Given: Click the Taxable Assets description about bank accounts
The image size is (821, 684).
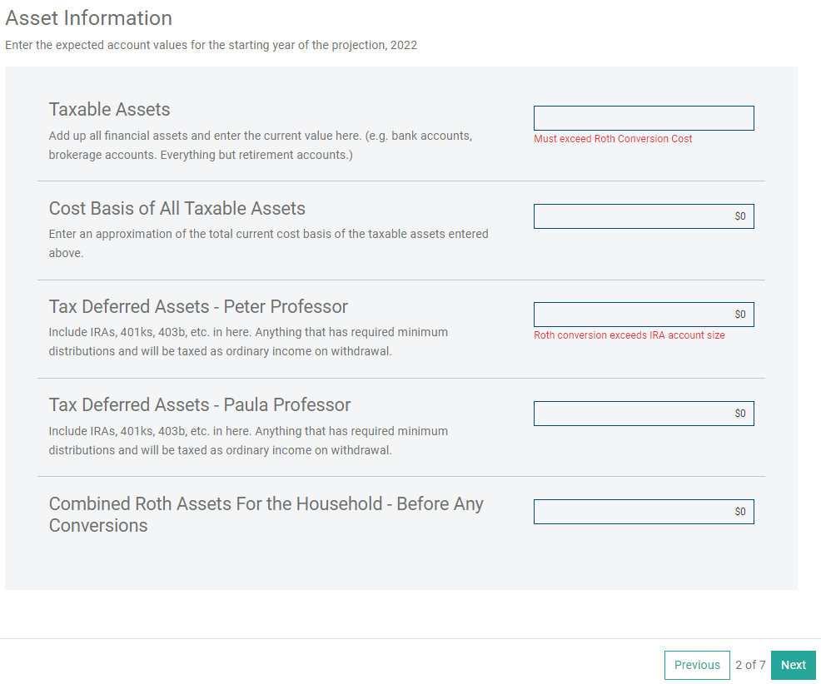Looking at the screenshot, I should [x=260, y=145].
